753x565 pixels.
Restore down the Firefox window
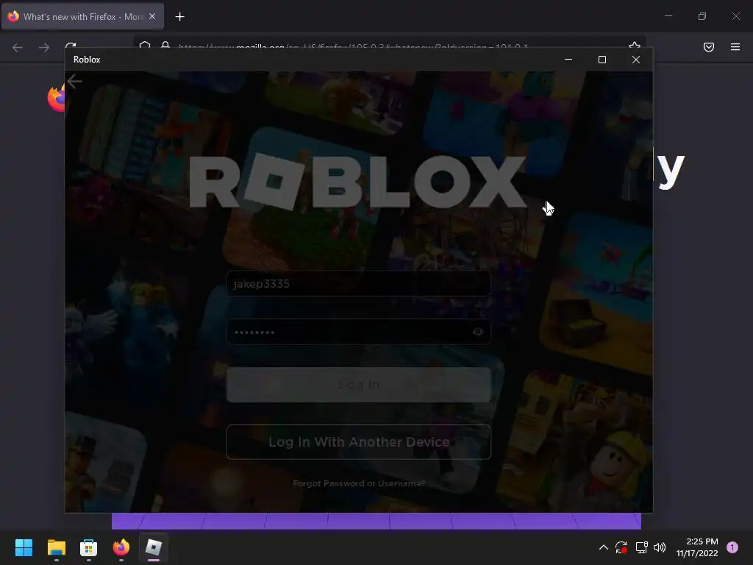pyautogui.click(x=702, y=16)
